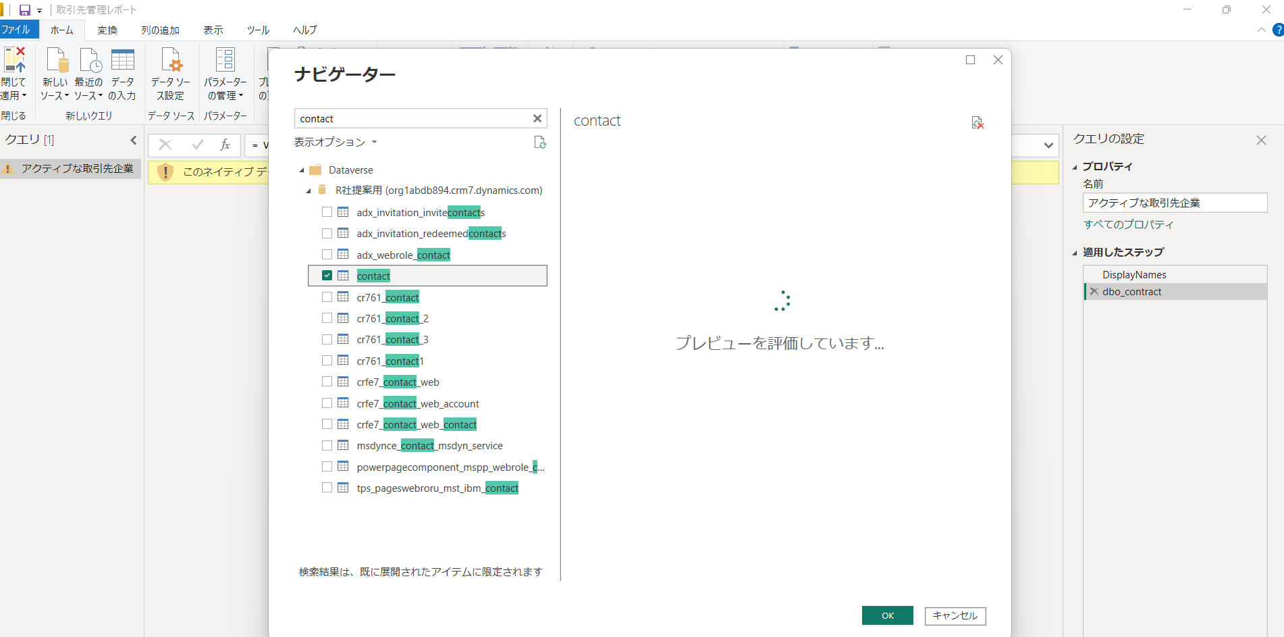Check the adx_invitation_invitecontacts checkbox

(x=327, y=212)
